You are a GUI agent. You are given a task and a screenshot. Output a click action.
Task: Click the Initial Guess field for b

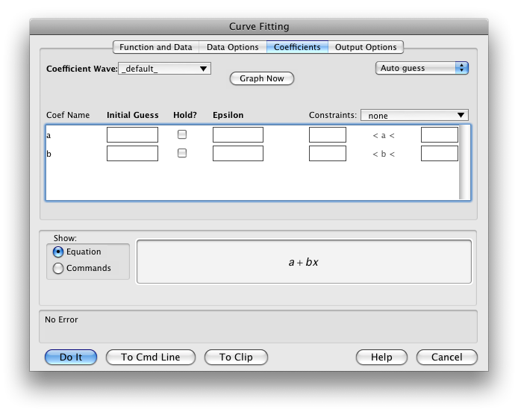pos(132,154)
